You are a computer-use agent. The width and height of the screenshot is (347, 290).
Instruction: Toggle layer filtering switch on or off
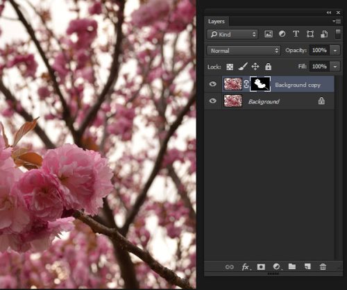pos(338,34)
